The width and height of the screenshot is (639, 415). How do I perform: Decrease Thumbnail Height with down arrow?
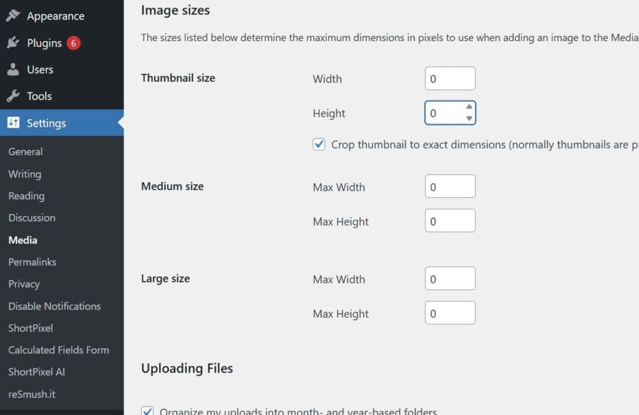(469, 119)
